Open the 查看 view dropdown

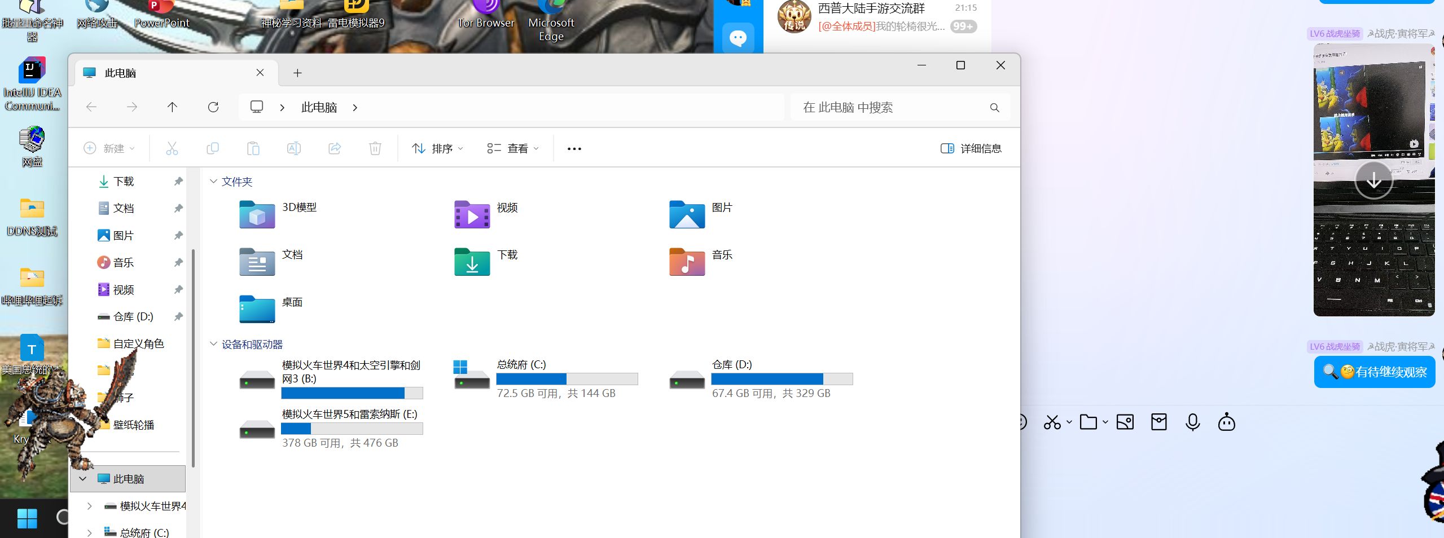click(513, 148)
